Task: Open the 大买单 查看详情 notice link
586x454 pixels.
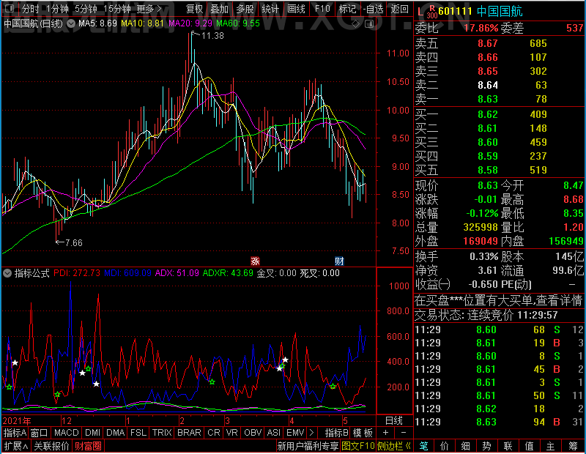Action: coord(499,300)
